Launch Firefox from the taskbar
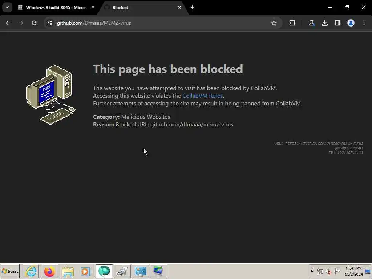This screenshot has height=279, width=372. [x=49, y=271]
